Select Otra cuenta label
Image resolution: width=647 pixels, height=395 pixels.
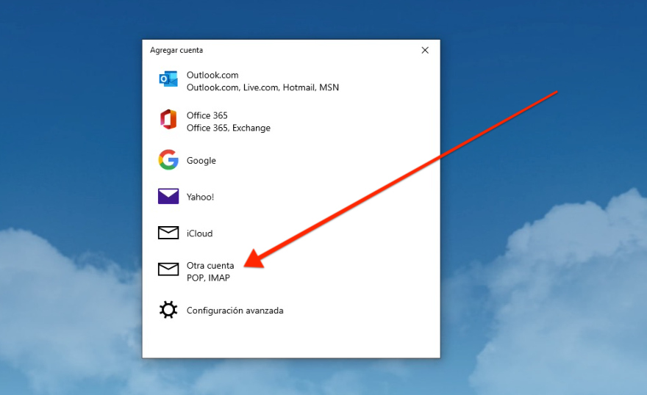click(x=210, y=266)
